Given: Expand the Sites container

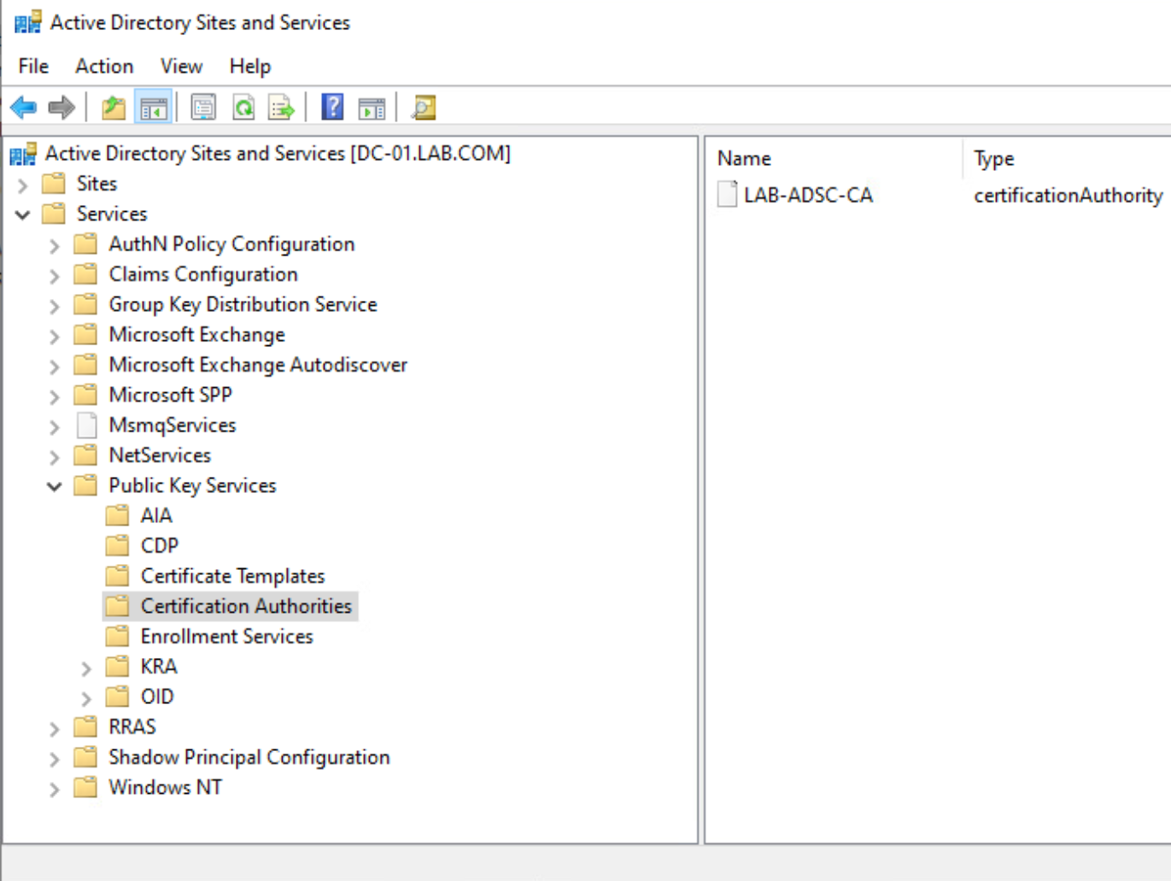Looking at the screenshot, I should pos(21,183).
